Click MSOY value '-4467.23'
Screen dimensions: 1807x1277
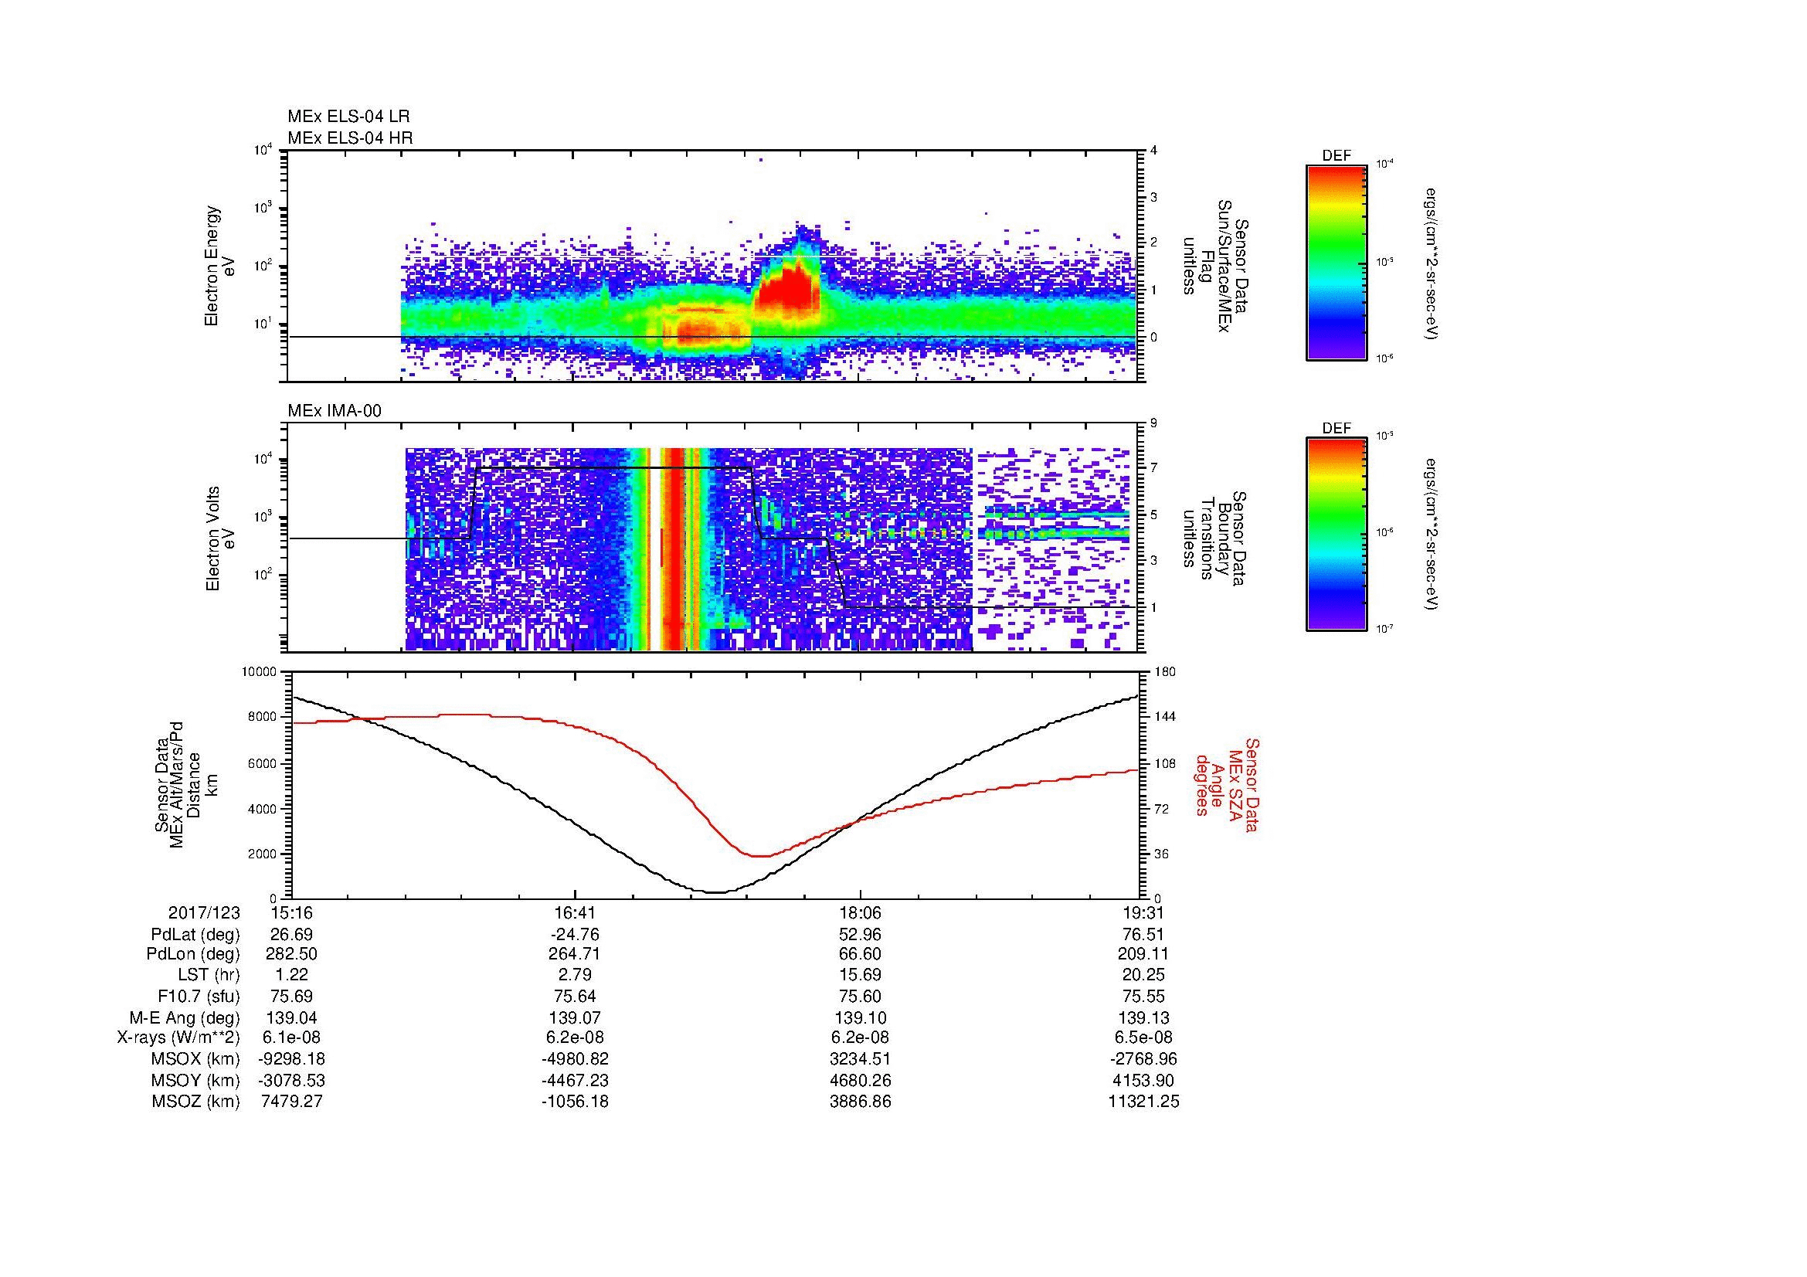576,1080
